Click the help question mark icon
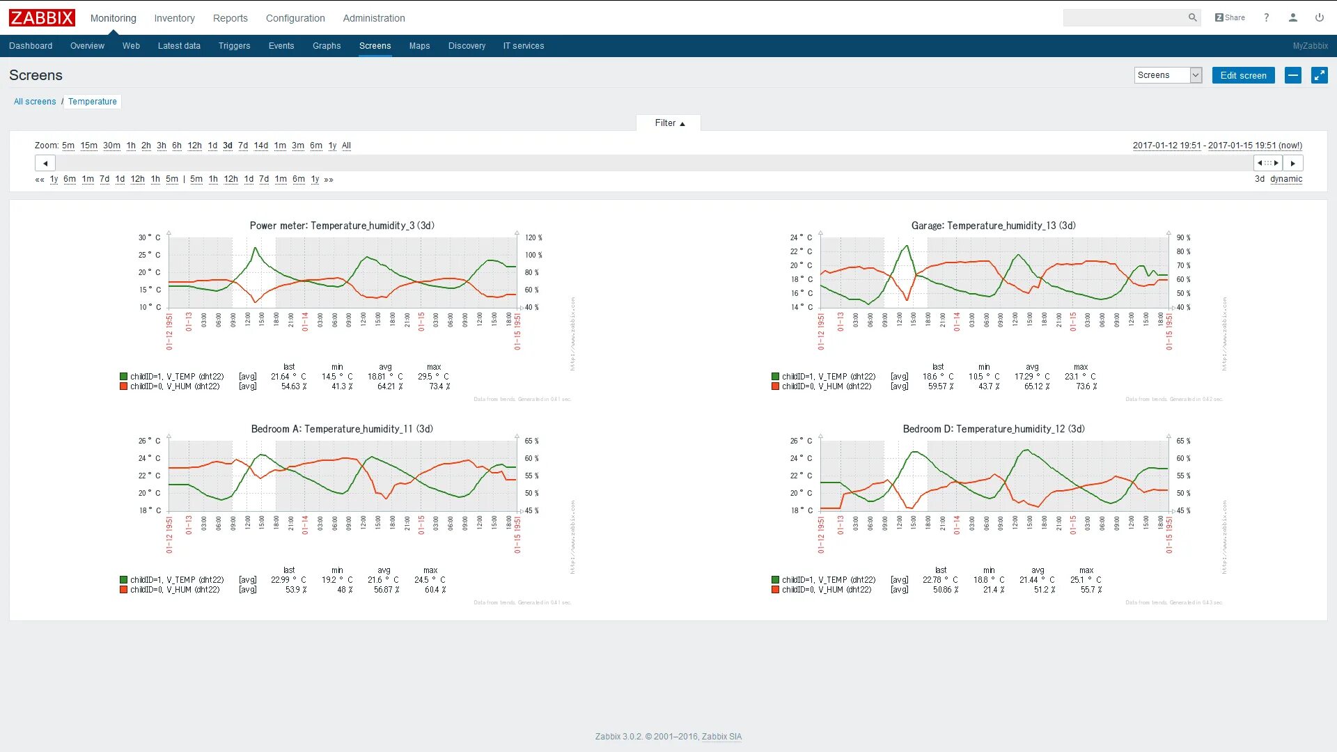The image size is (1337, 752). 1266,17
